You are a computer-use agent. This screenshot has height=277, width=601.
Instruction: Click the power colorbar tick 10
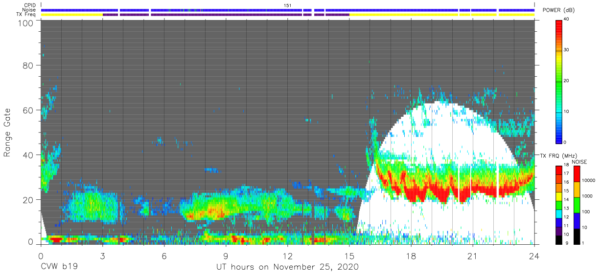point(567,111)
